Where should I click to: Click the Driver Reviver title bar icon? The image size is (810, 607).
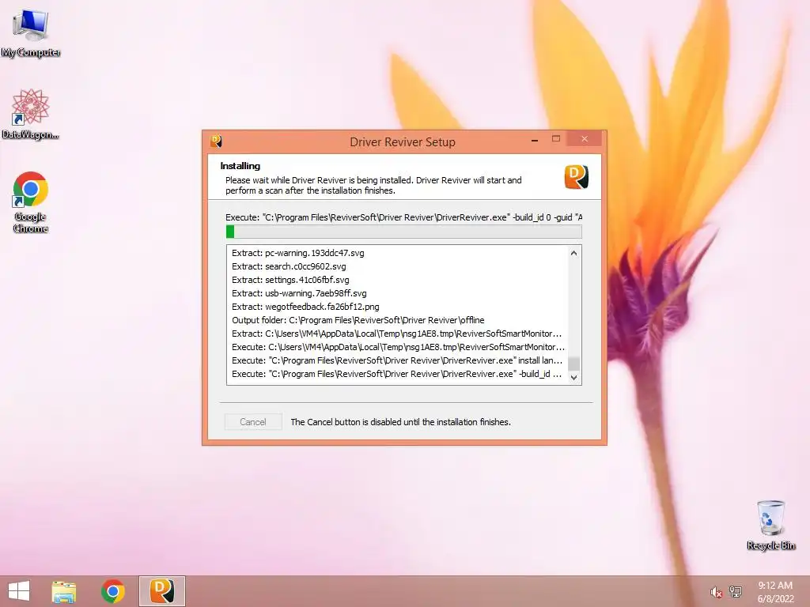click(216, 141)
